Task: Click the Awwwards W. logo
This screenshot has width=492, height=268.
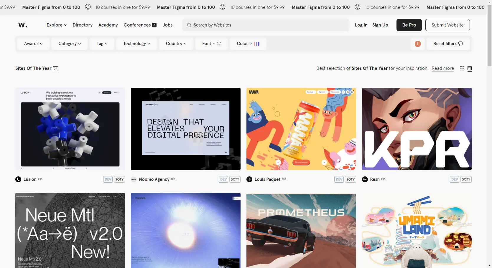Action: [x=23, y=25]
